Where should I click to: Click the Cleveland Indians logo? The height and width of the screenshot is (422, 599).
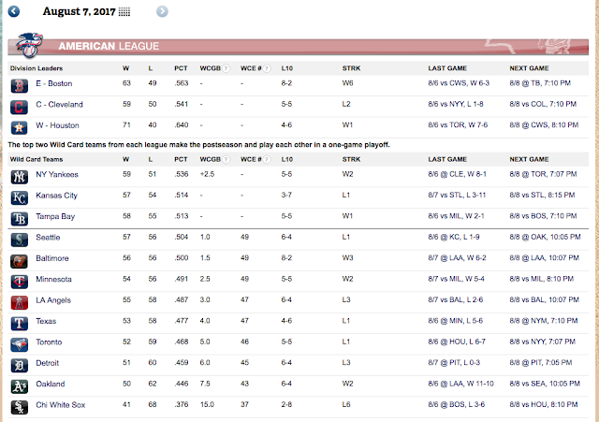19,107
